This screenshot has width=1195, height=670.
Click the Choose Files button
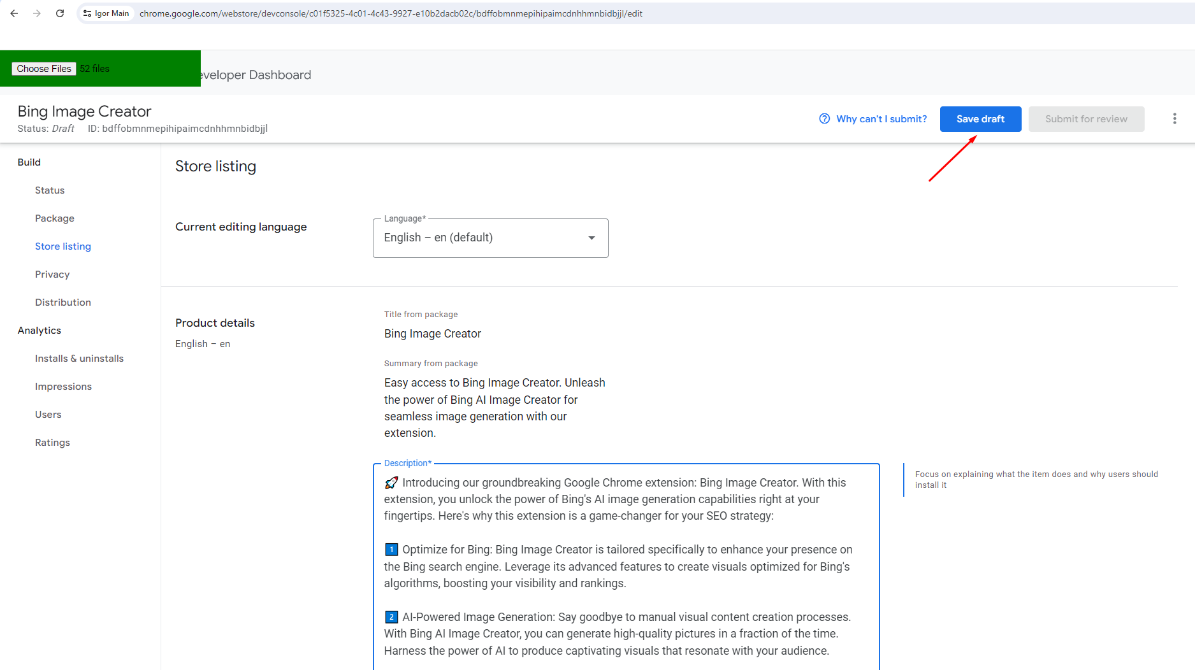pyautogui.click(x=44, y=69)
